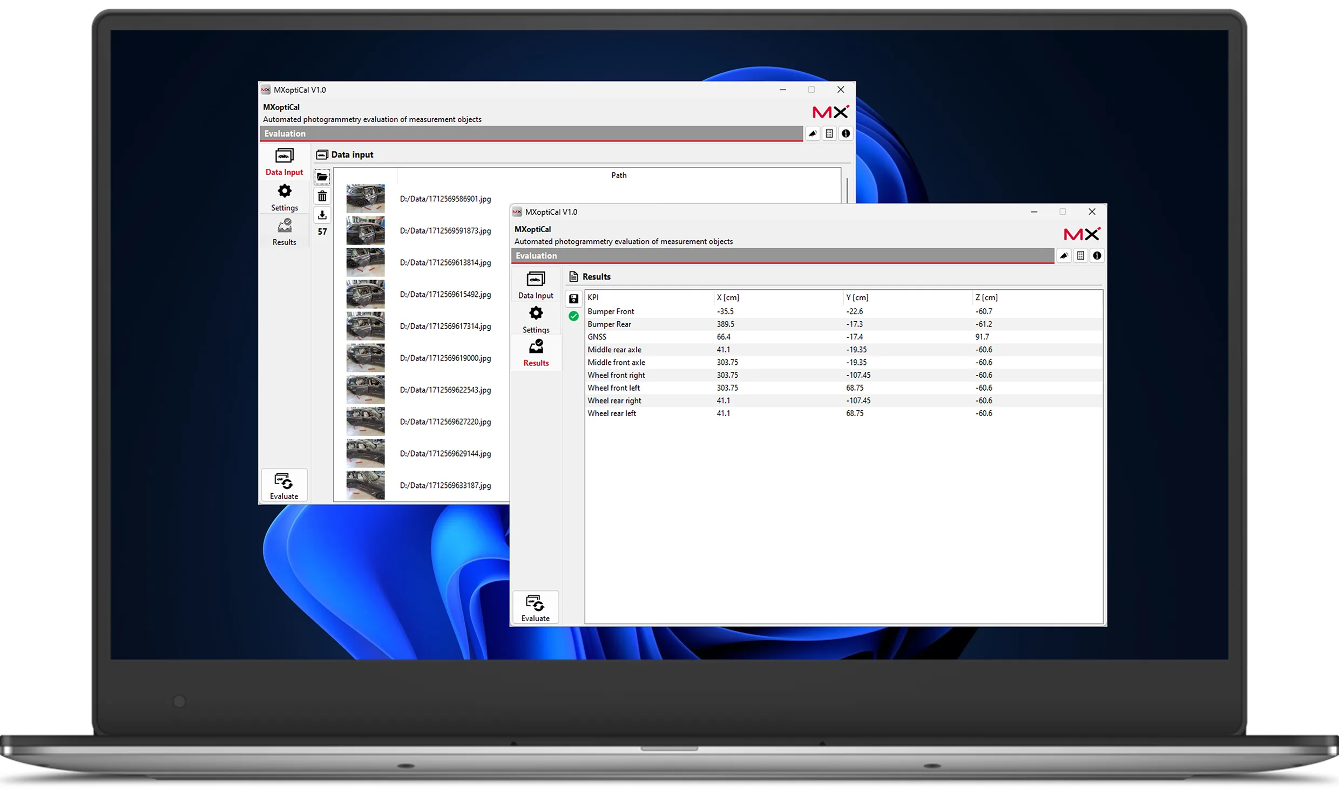
Task: Click the Z [cm] column header
Action: click(1037, 297)
